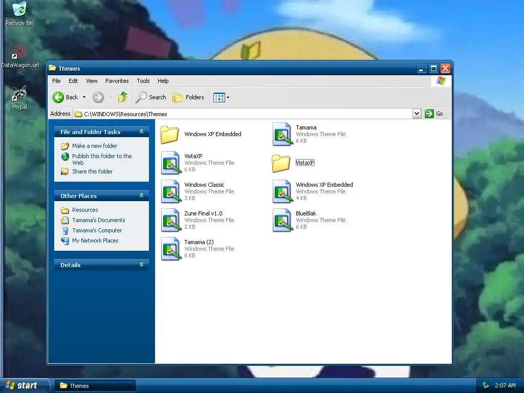Go up one folder level

[123, 97]
